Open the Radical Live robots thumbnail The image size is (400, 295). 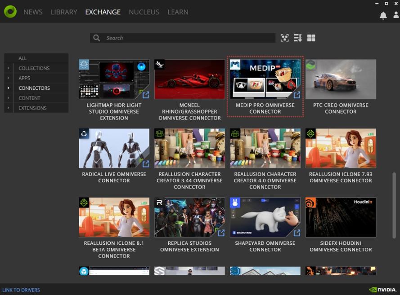coord(114,148)
